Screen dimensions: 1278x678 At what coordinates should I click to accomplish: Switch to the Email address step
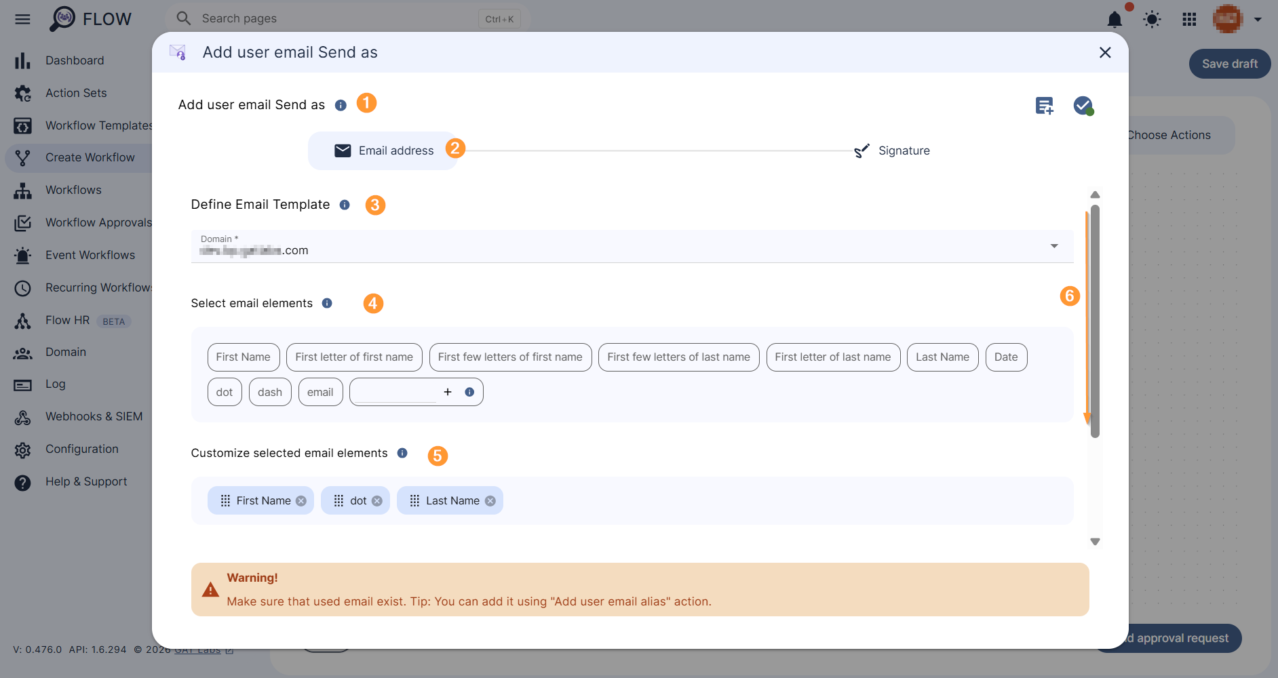point(383,151)
